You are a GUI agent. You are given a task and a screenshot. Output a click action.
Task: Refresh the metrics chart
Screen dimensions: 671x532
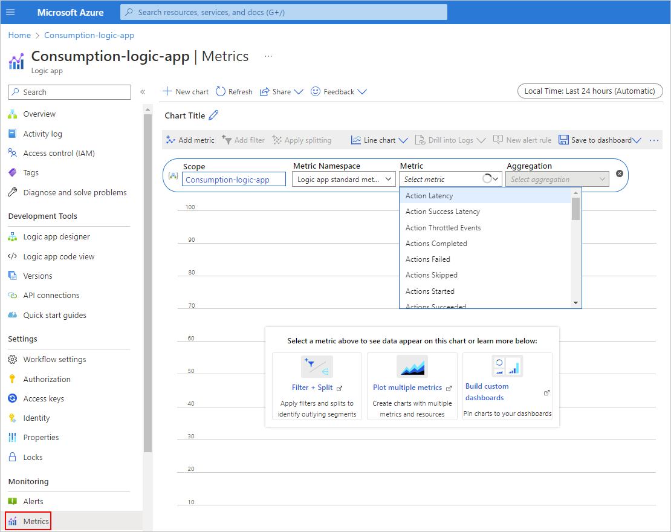click(x=234, y=91)
